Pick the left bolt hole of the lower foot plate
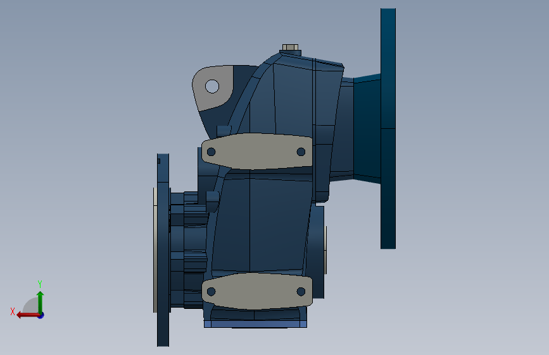549x355 pixels. (x=211, y=291)
